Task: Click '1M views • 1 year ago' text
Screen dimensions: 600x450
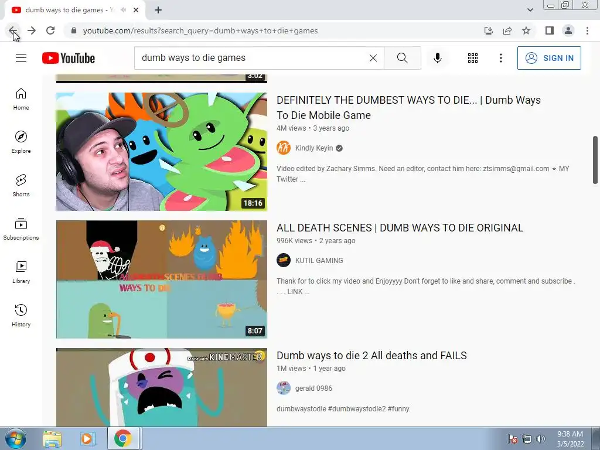Action: (x=311, y=369)
